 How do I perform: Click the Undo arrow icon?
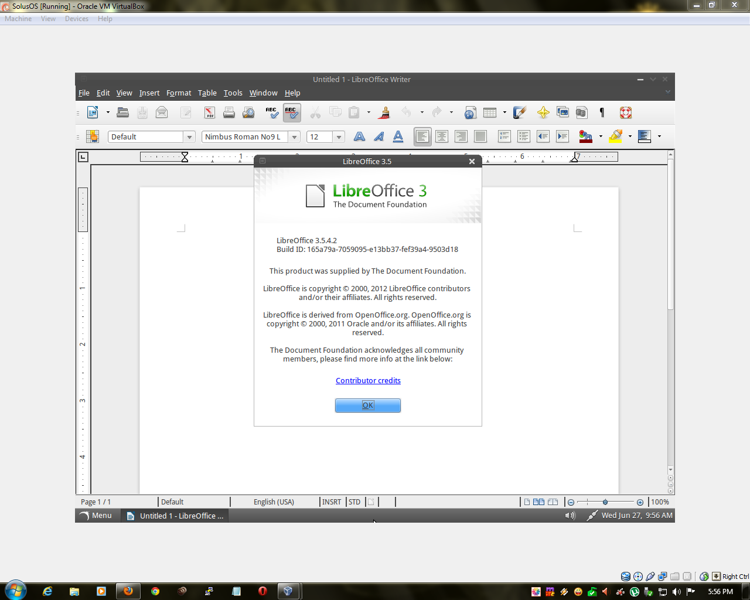(407, 112)
